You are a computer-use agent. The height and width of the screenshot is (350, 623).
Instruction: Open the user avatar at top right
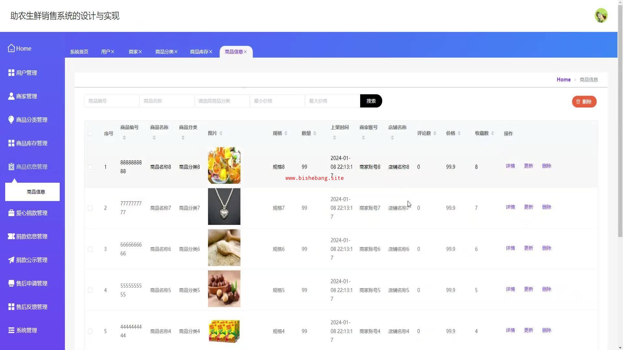tap(601, 16)
